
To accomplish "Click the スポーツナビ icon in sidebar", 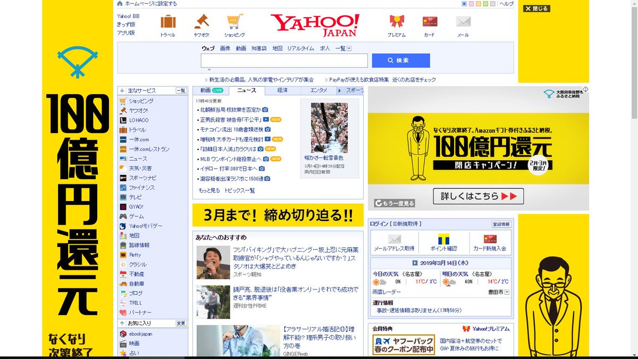I will pos(123,178).
